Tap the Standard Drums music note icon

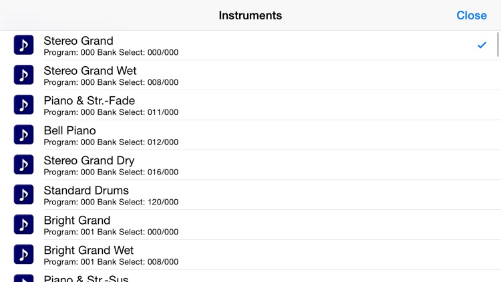23,194
